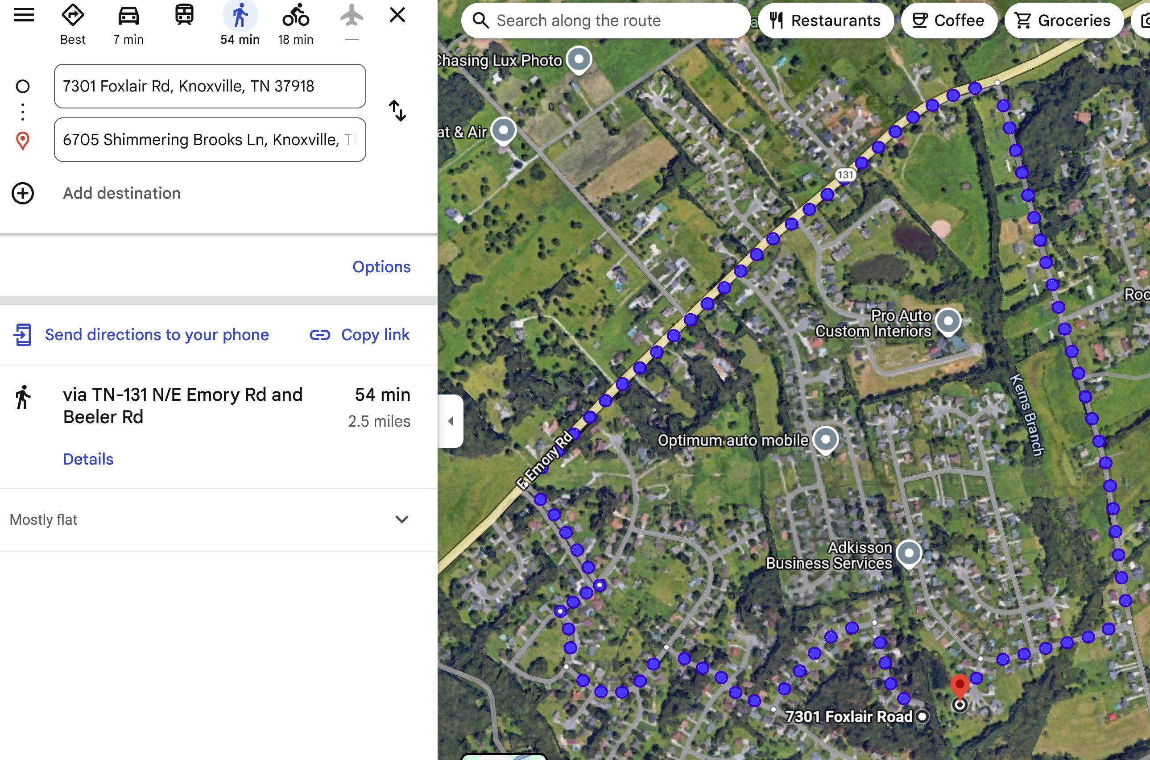Click the origin circle icon in sidebar
Image resolution: width=1150 pixels, height=760 pixels.
click(23, 86)
